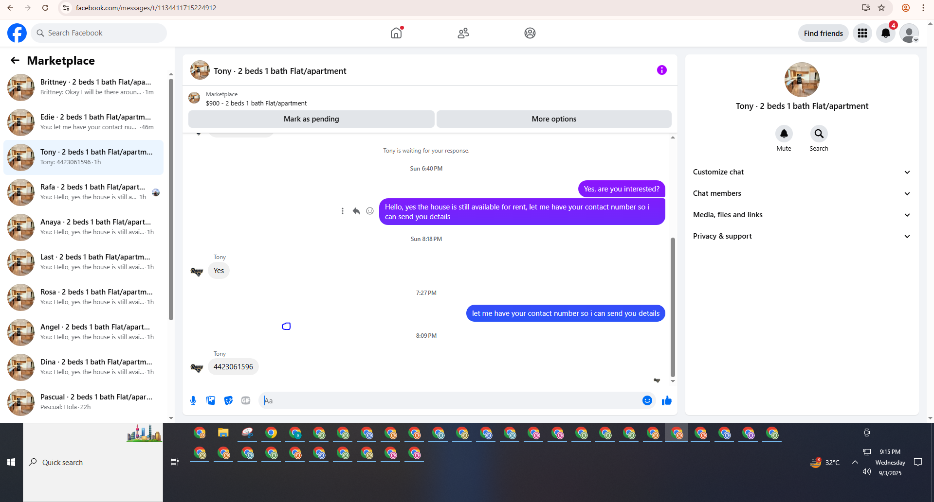Screen dimensions: 934x502
Task: Open the Windows Start menu
Action: tap(11, 462)
